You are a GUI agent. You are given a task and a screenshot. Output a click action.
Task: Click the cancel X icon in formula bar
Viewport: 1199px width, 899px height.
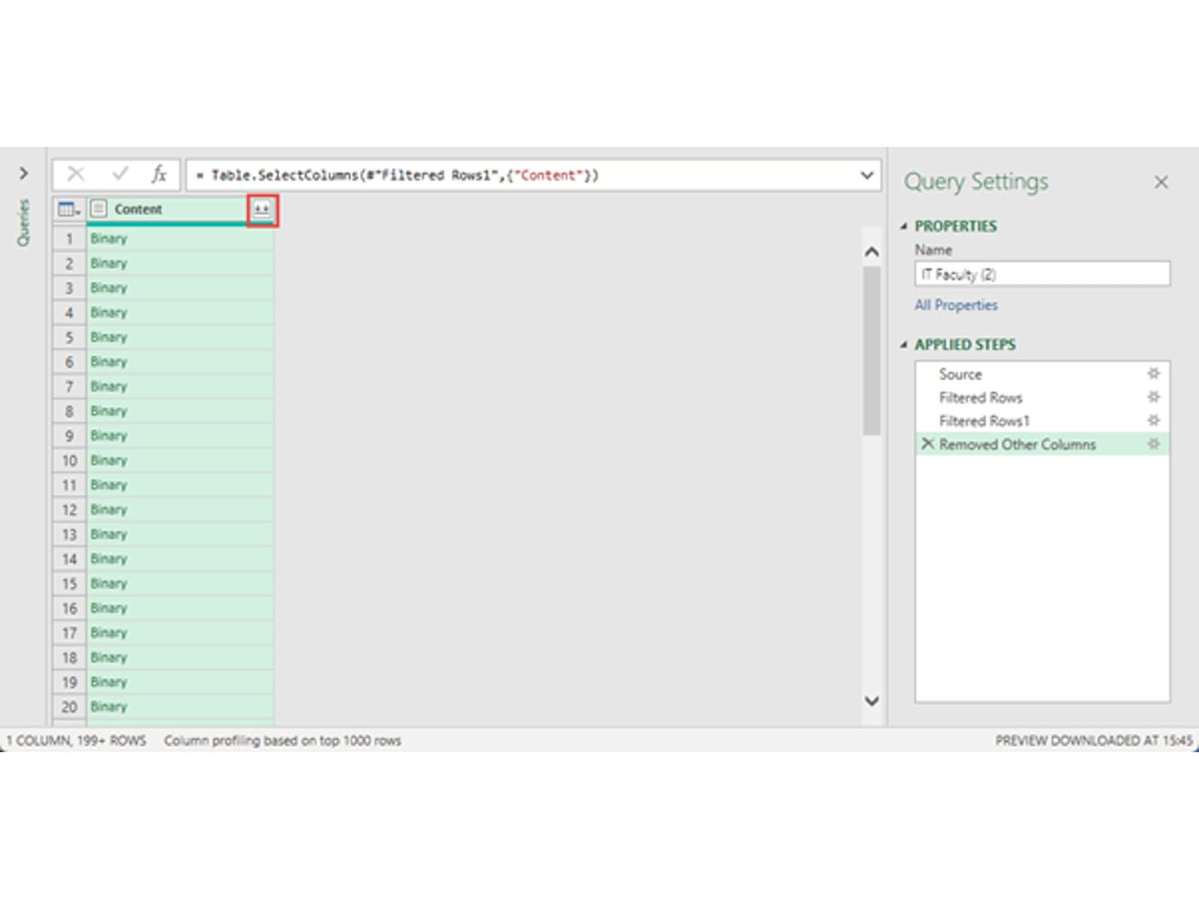(76, 175)
